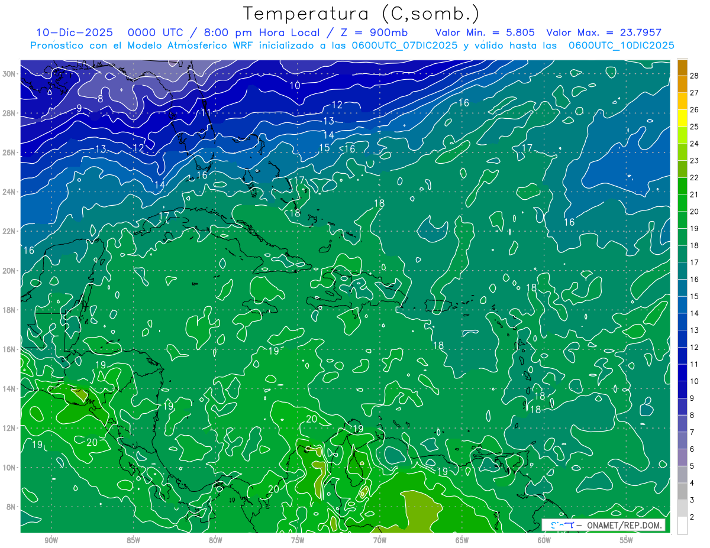Viewport: 710px width, 548px height.
Task: Click the yellow swatch between 25 and 26
Action: pyautogui.click(x=682, y=118)
